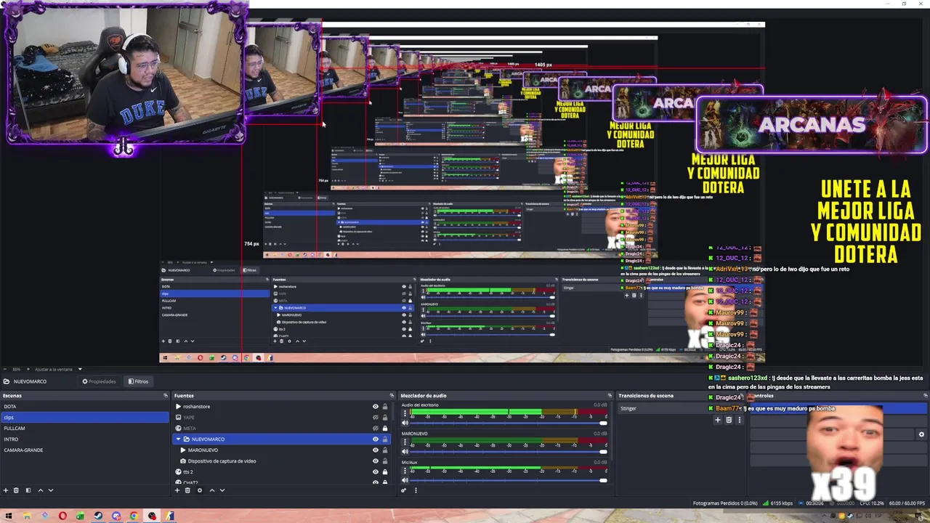Image resolution: width=930 pixels, height=523 pixels.
Task: Zoom in preview with plus icon
Action: (29, 369)
